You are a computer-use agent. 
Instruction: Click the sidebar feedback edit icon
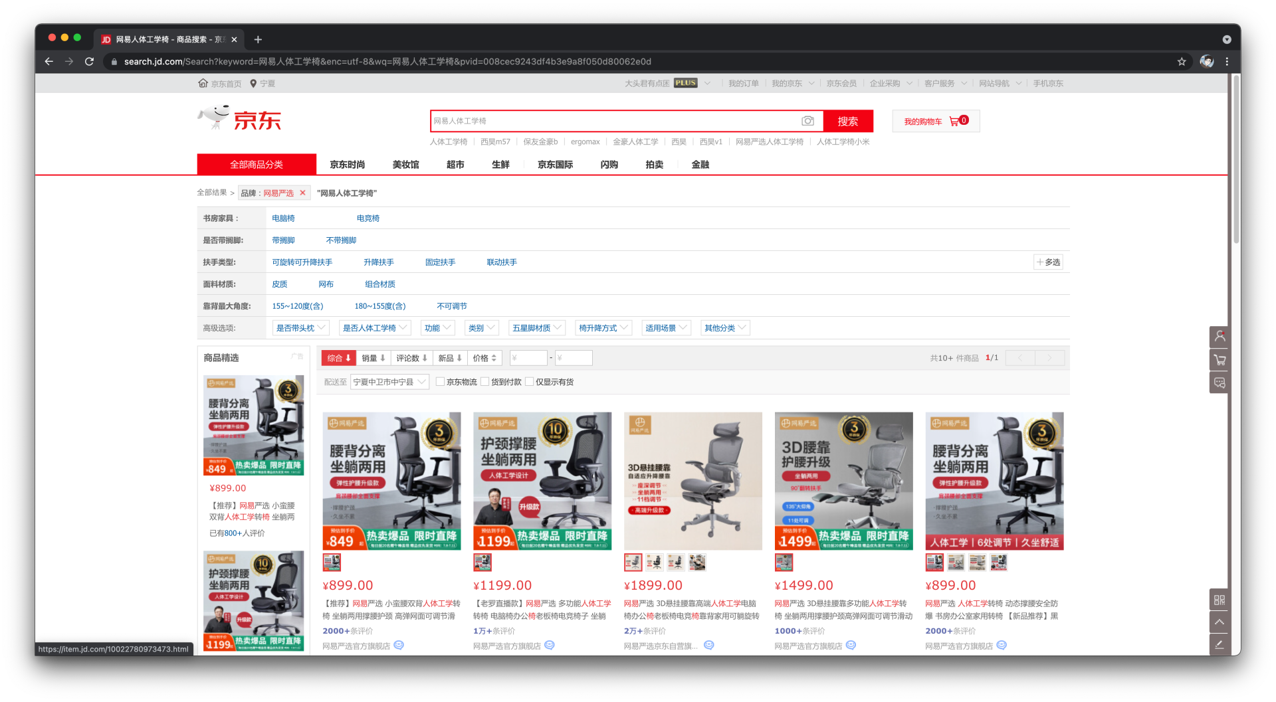click(1220, 644)
